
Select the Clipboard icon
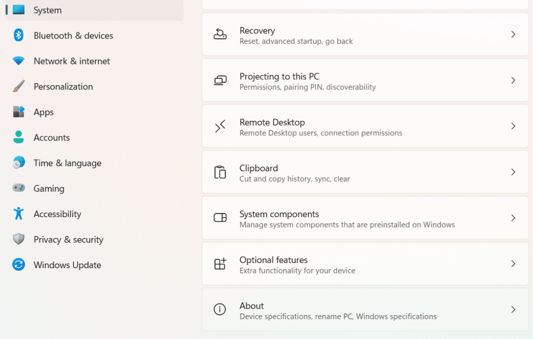[x=220, y=172]
